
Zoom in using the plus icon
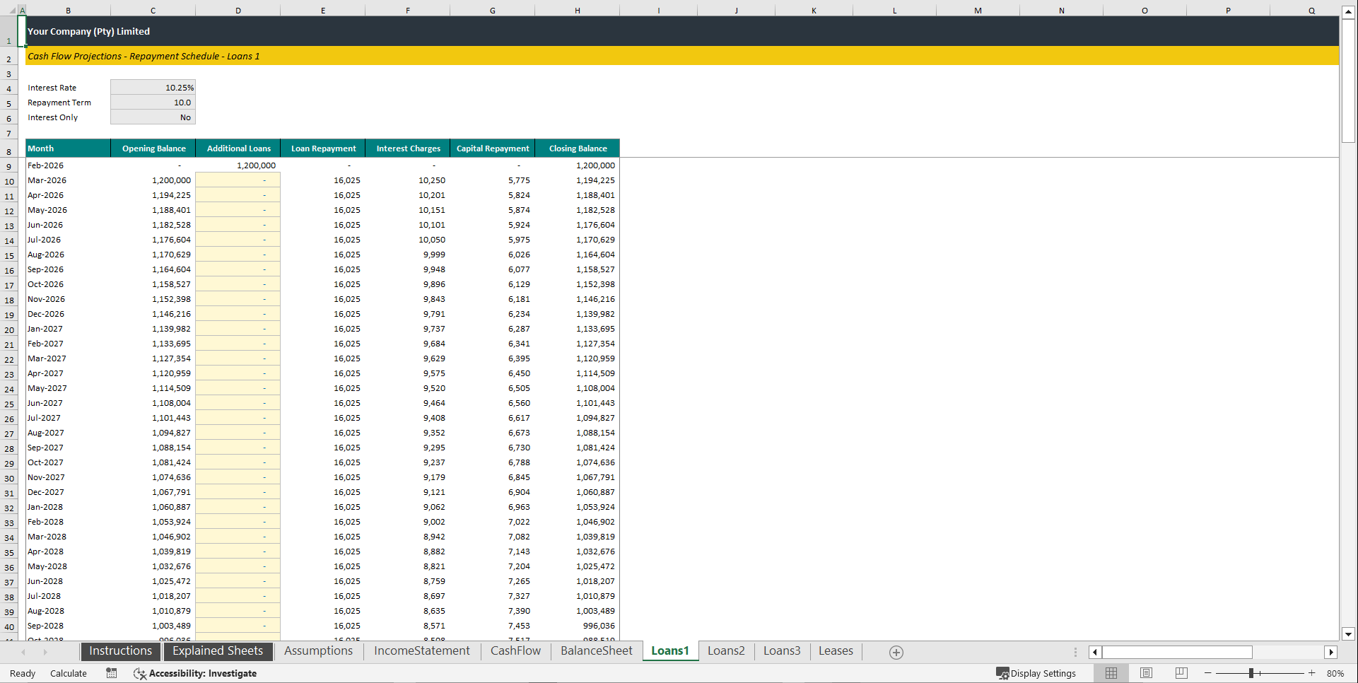click(x=1312, y=672)
